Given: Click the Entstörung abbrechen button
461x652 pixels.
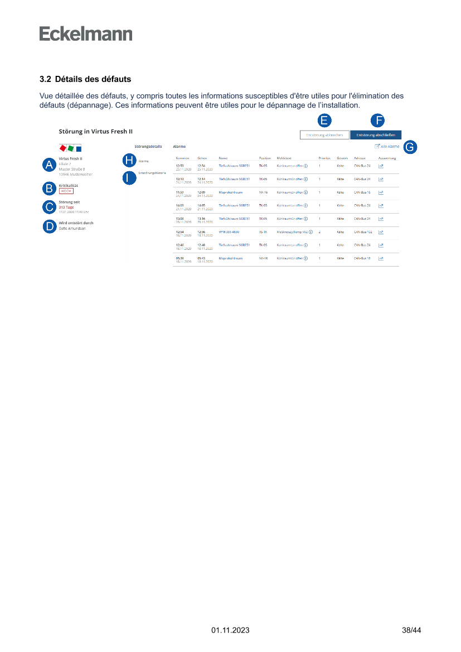Looking at the screenshot, I should pos(324,135).
